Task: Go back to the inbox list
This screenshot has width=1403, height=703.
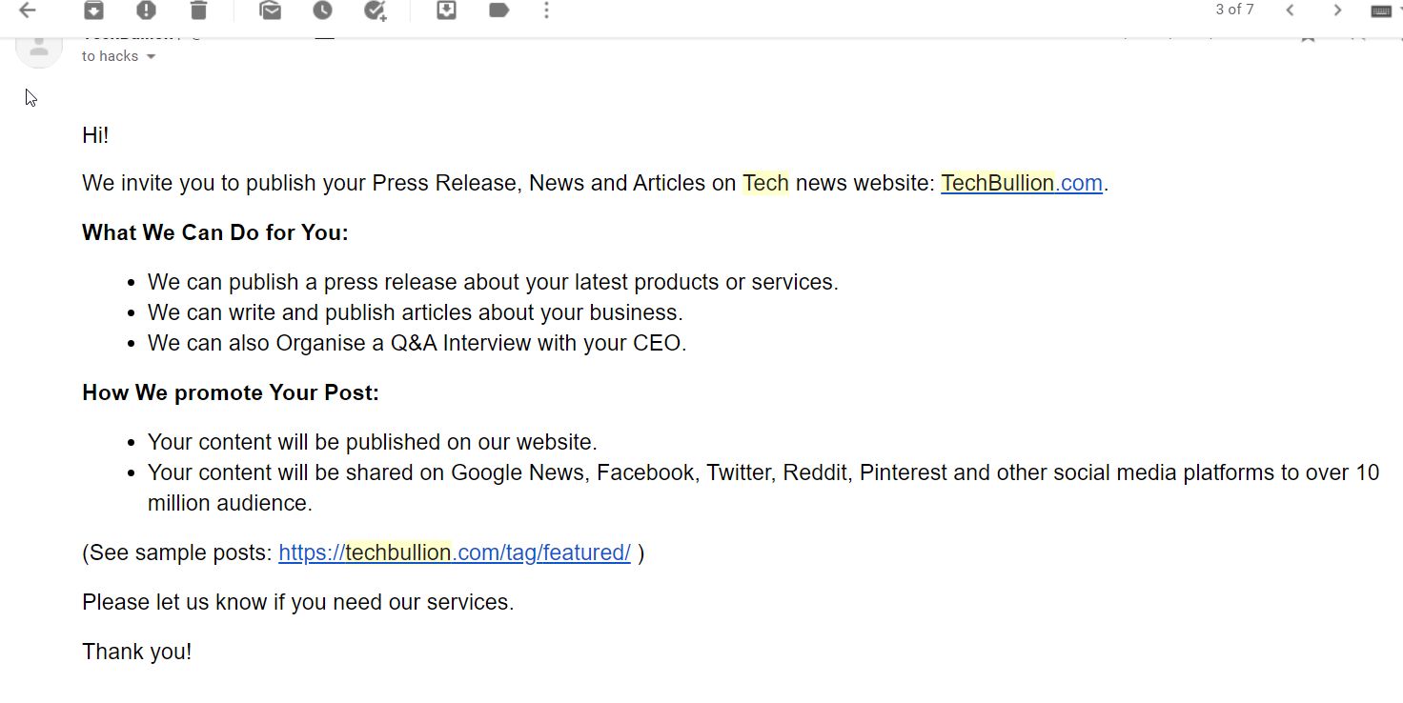Action: click(x=28, y=10)
